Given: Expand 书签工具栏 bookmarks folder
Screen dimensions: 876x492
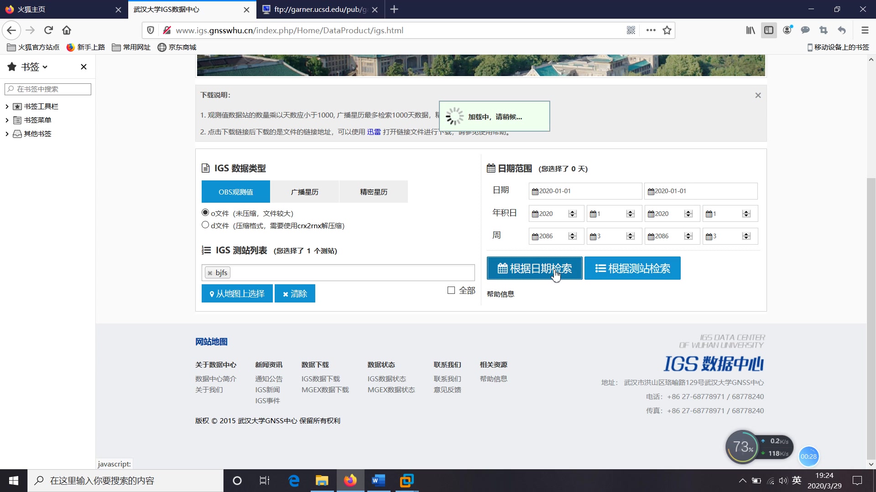Looking at the screenshot, I should (7, 107).
